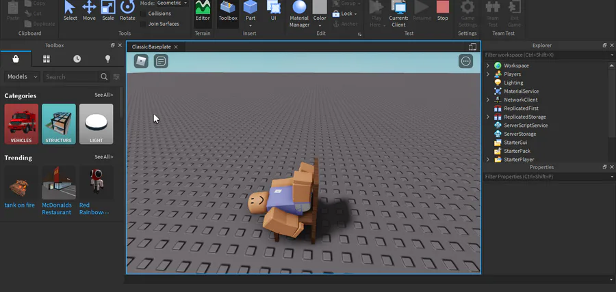This screenshot has height=292, width=616.
Task: Click the Toolbox search field
Action: 70,76
